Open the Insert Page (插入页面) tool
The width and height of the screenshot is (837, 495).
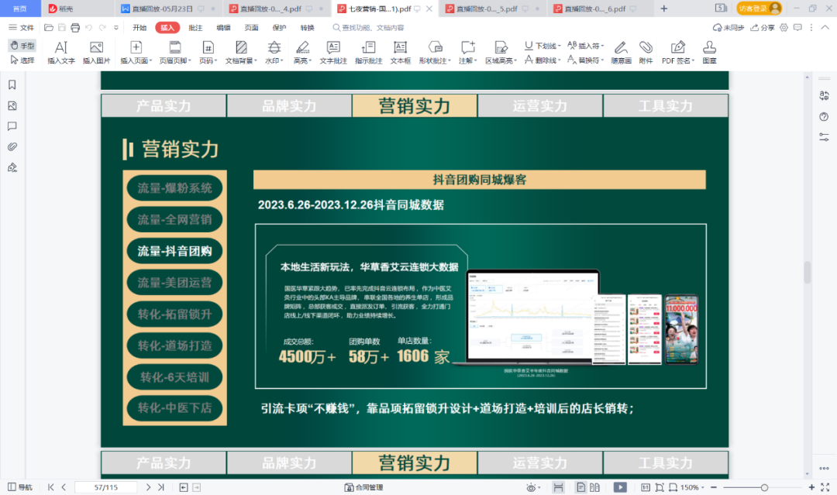[x=136, y=53]
